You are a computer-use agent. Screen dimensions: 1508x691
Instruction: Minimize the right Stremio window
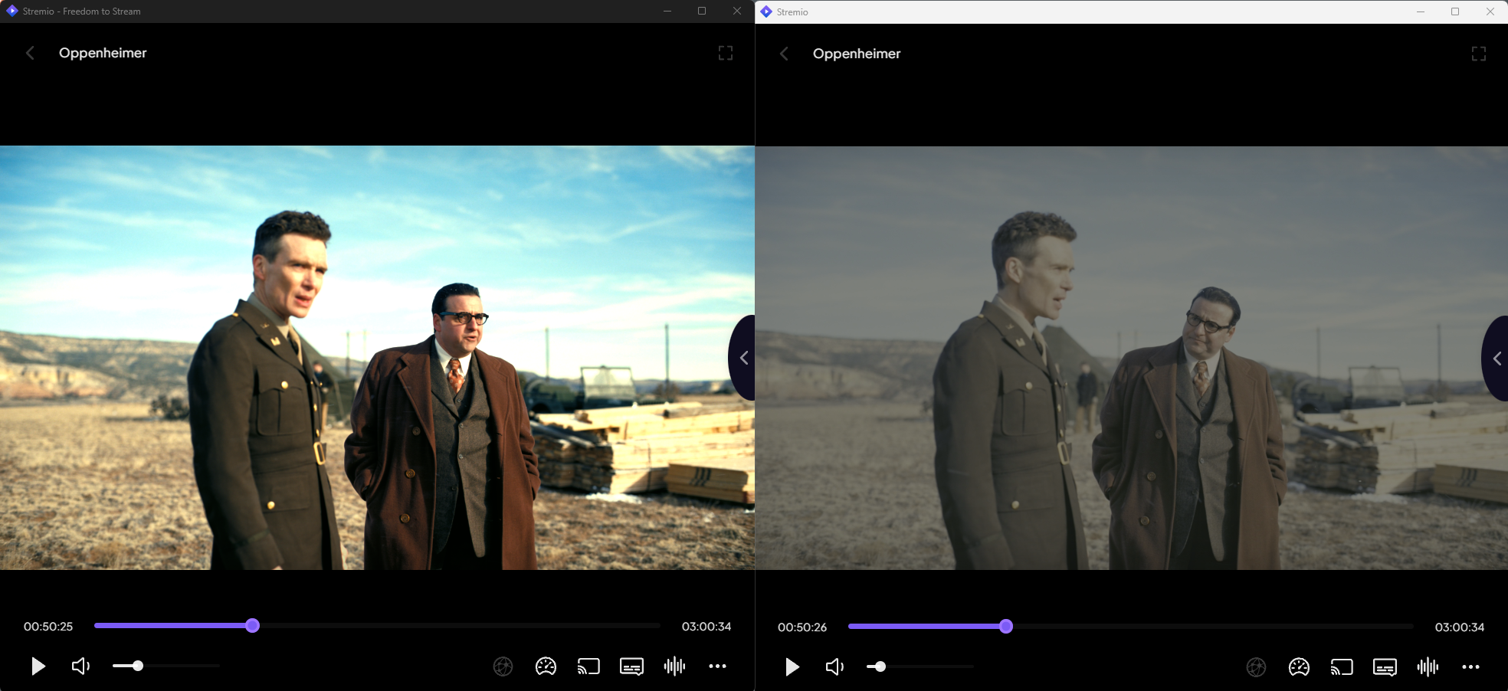[x=1421, y=11]
